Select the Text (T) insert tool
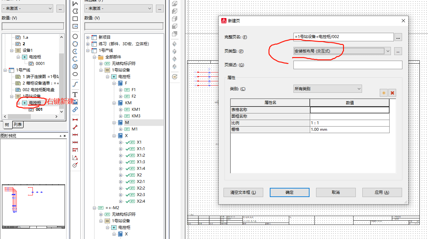This screenshot has height=239, width=428. point(75,94)
